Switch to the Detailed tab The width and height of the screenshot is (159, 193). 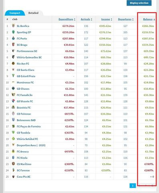coord(33,13)
